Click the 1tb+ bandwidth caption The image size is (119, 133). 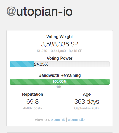point(60,87)
